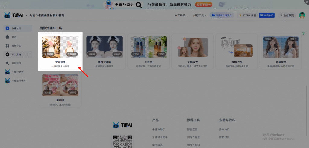Open footer link 智能抠图
Image resolution: width=309 pixels, height=148 pixels.
192,130
